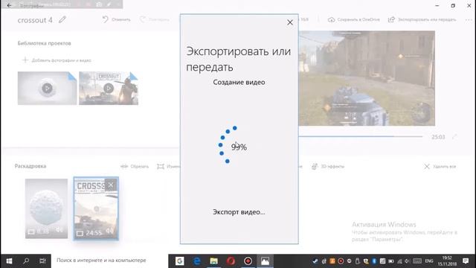Go back using the top-left arrow
Viewport: 476px width, 268px height.
9,5
